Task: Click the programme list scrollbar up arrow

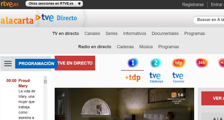Action: [x=45, y=78]
